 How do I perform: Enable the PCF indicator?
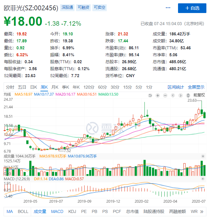point(117,211)
